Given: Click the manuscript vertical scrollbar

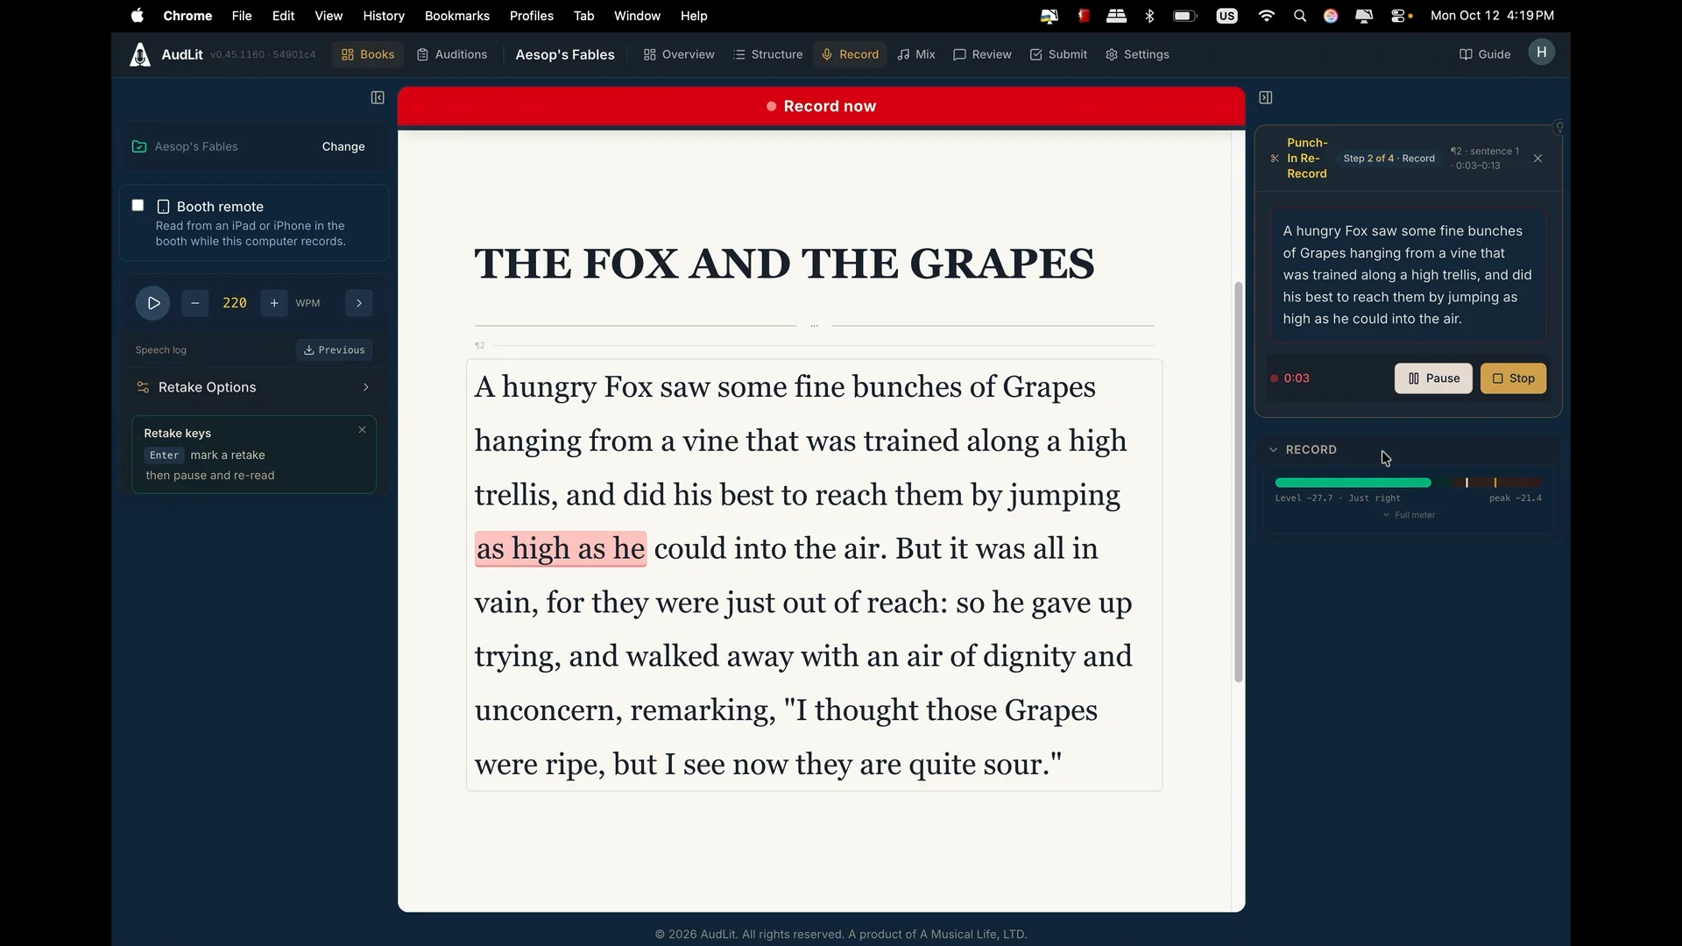Looking at the screenshot, I should (1239, 482).
